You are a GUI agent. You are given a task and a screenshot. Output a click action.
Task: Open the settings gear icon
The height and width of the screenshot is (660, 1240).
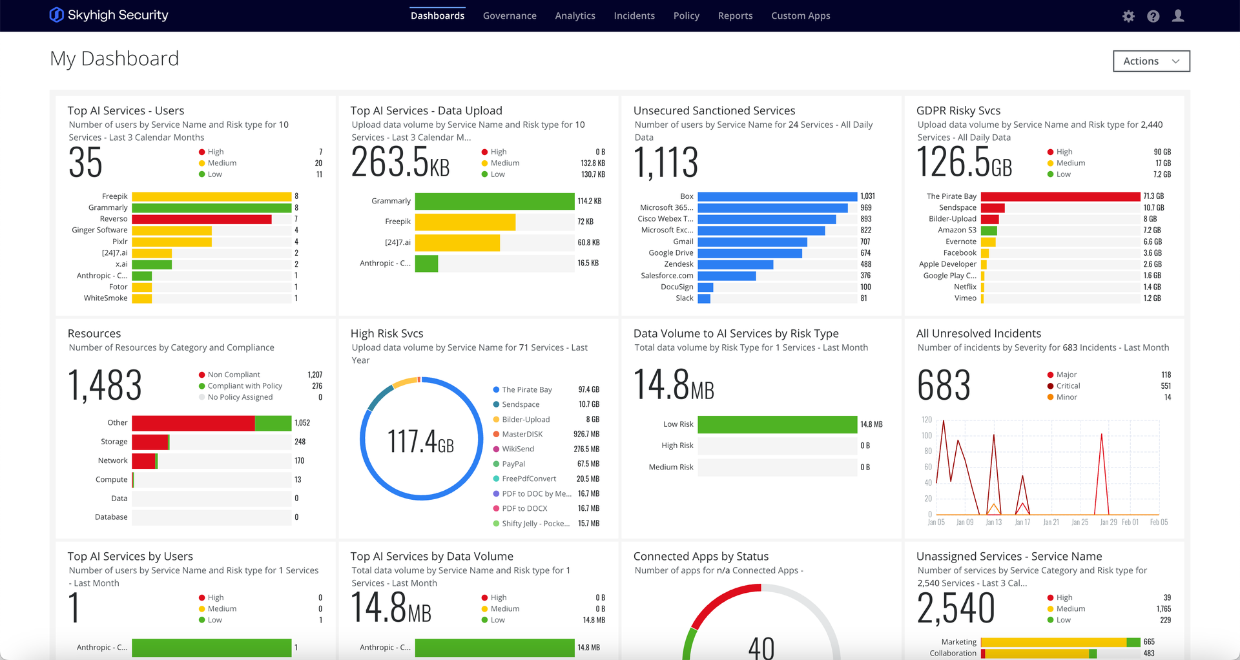[1128, 16]
